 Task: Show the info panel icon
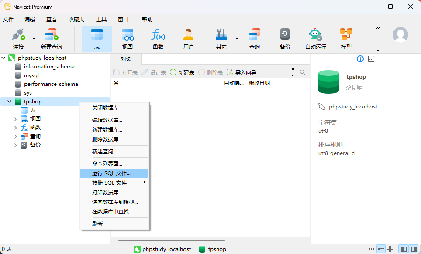click(x=360, y=59)
